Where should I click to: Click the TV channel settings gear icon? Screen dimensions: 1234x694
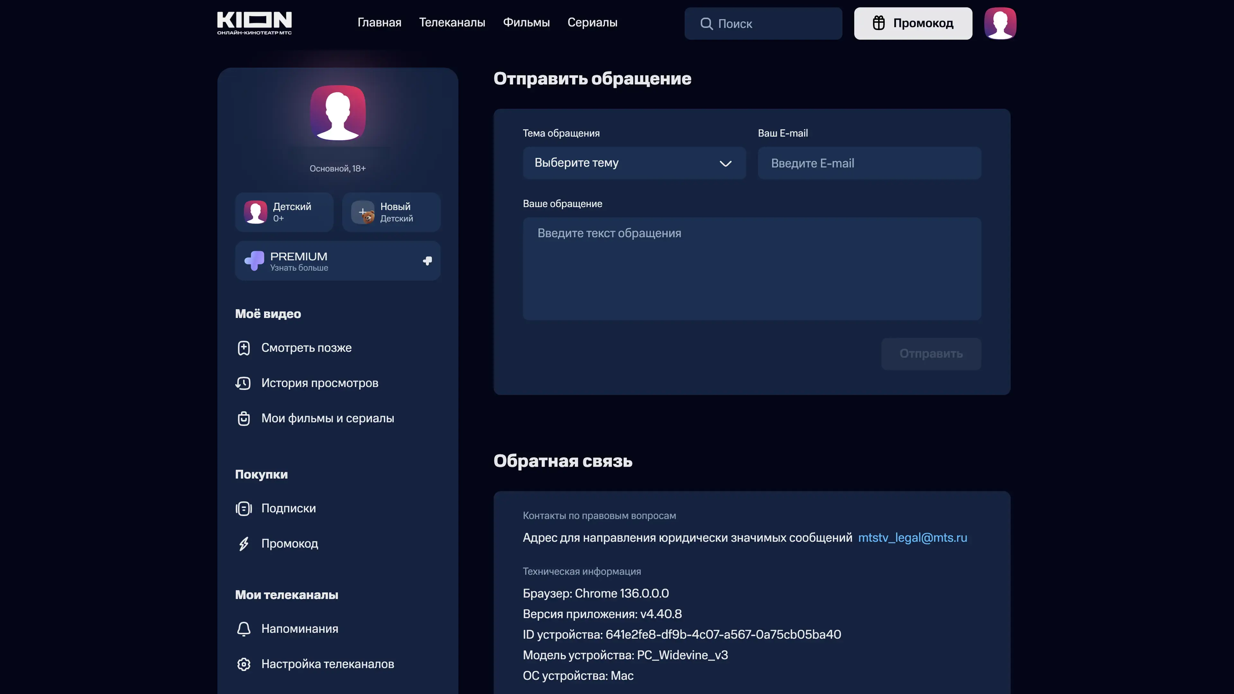point(243,664)
